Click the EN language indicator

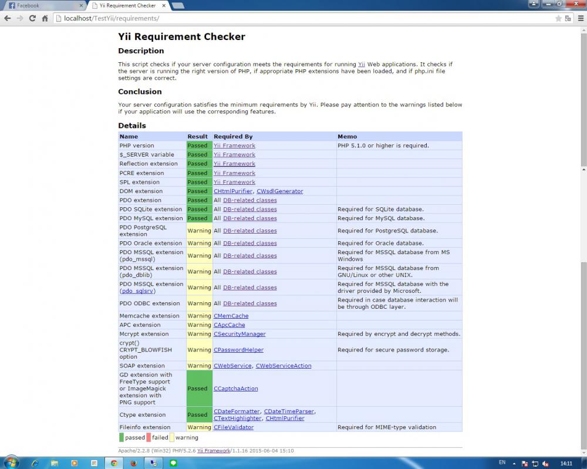pos(502,463)
